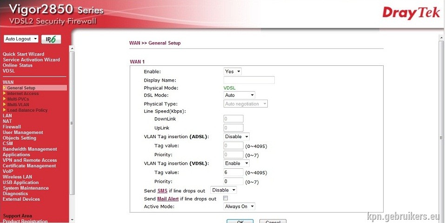Click the SMS hyperlink
The image size is (445, 223).
[x=162, y=191]
